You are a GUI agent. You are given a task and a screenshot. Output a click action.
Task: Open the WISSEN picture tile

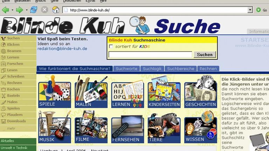(201, 127)
